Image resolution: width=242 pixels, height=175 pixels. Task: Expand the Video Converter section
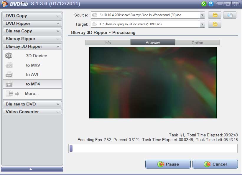32,112
